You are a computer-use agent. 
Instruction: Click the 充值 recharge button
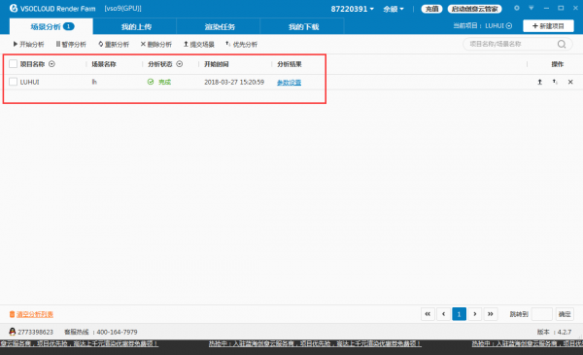(431, 9)
